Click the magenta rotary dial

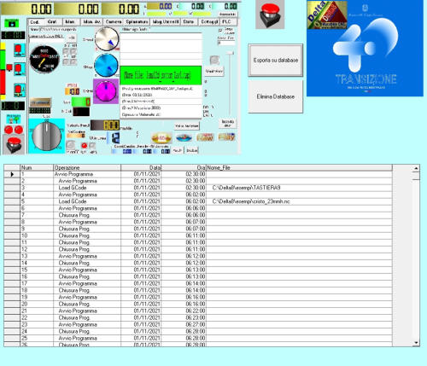[106, 91]
